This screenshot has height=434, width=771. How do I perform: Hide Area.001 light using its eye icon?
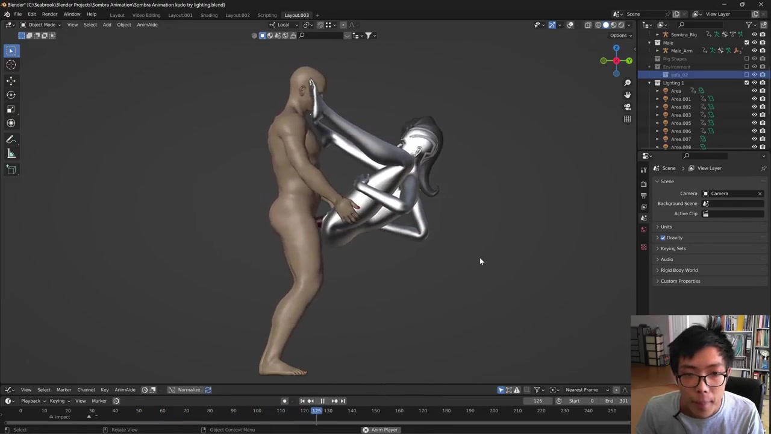(x=754, y=99)
